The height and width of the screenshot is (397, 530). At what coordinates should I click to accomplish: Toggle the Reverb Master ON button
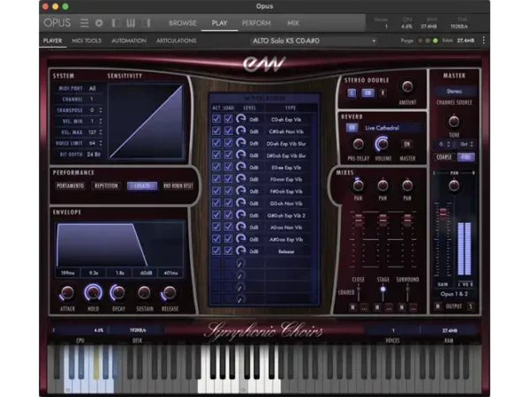(407, 144)
